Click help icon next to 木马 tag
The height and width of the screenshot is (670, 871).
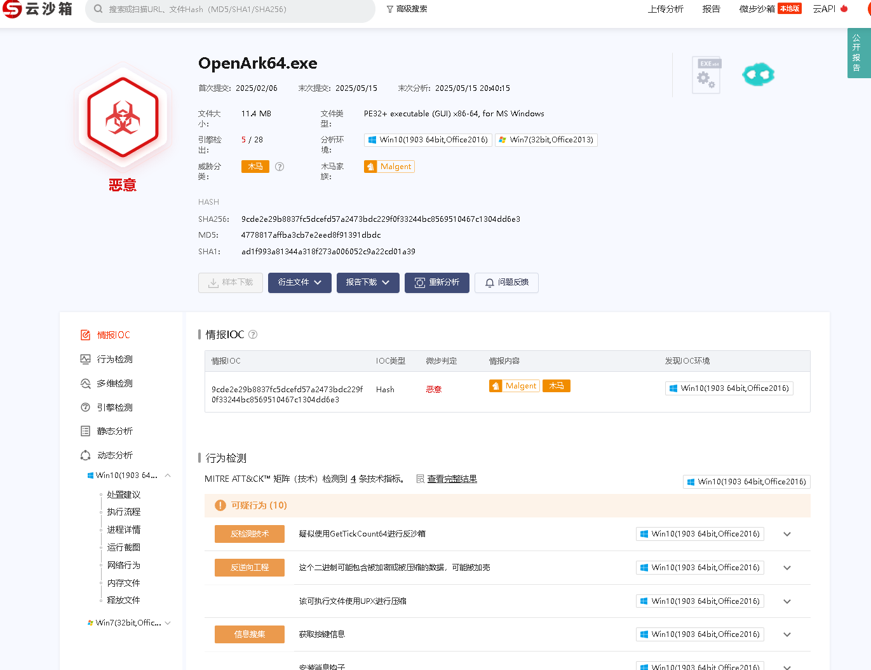click(x=280, y=167)
